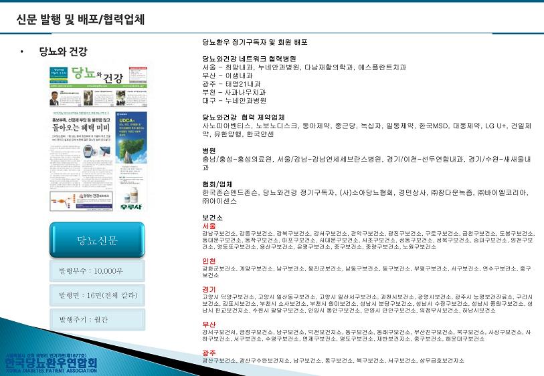Click the 병원 section heading
Screen dimensions: 544x376
[x=209, y=151]
